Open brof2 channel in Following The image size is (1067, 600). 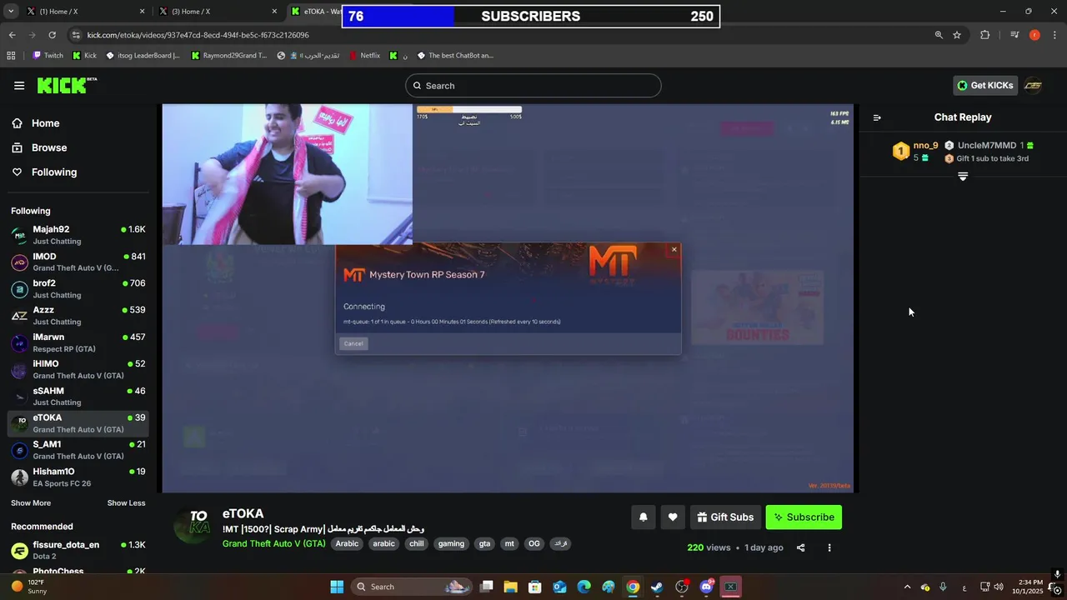click(78, 288)
